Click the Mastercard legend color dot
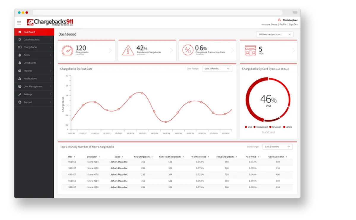 pos(255,127)
